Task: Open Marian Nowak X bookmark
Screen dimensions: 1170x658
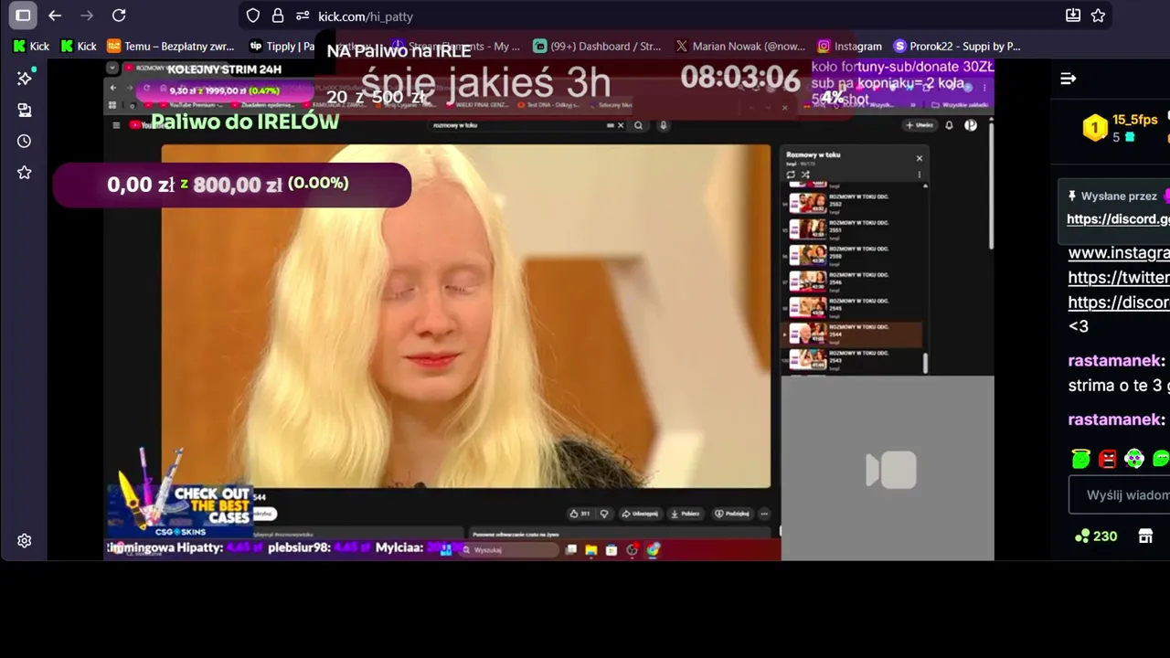Action: pyautogui.click(x=740, y=46)
